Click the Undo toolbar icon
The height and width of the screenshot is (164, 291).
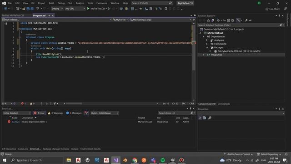tap(38, 9)
